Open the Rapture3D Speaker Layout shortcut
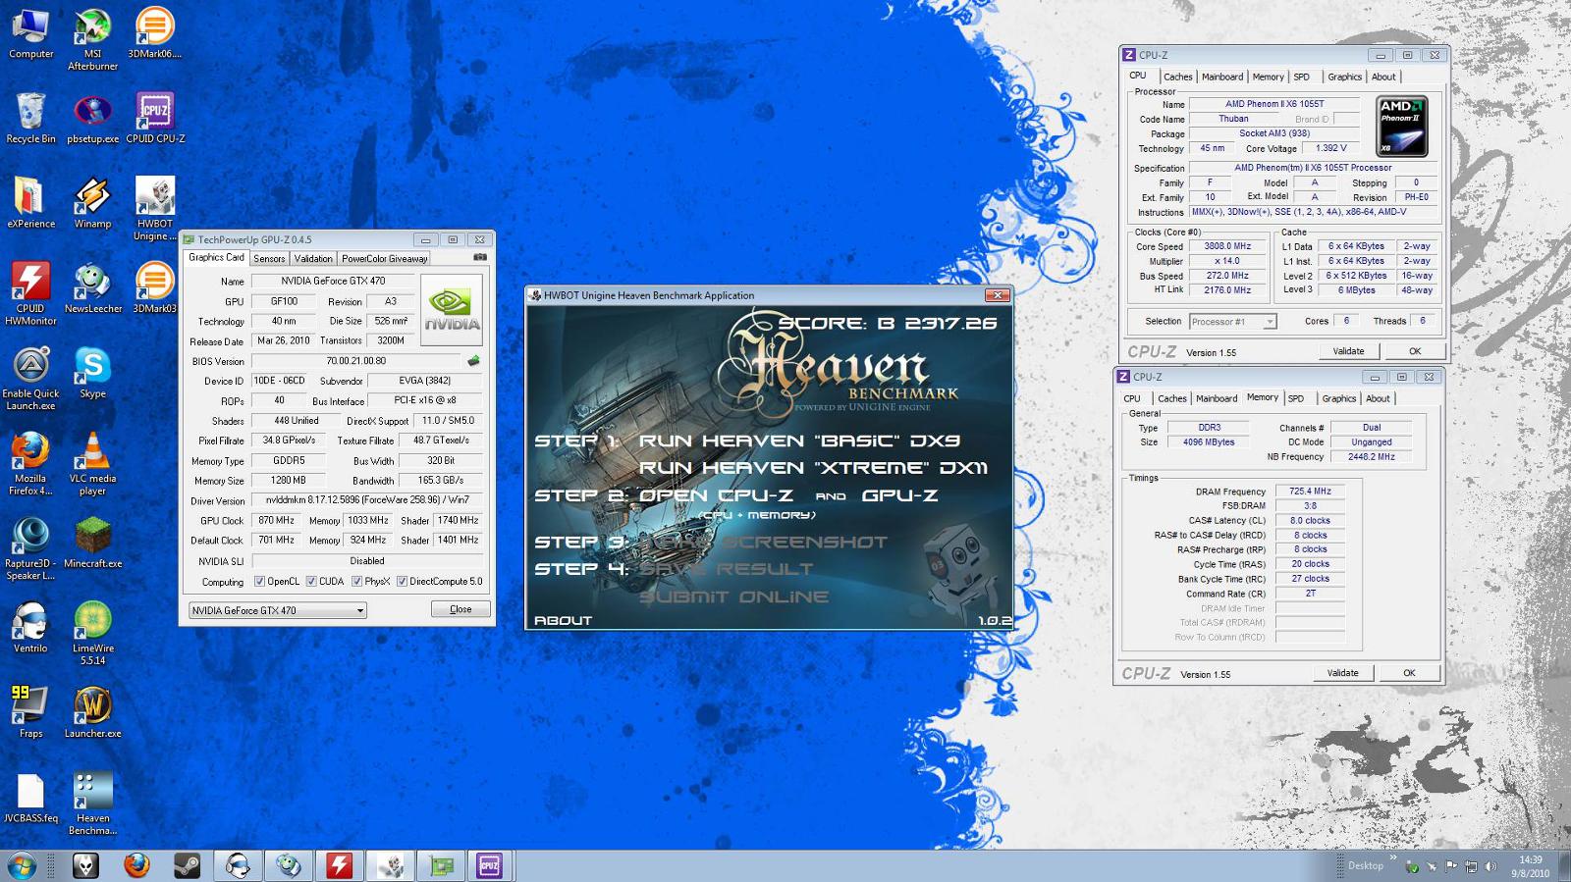This screenshot has width=1571, height=882. tap(30, 549)
